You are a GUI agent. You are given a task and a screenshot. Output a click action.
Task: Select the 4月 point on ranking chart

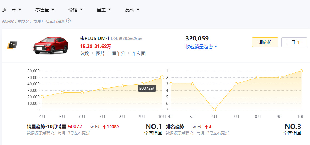coord(171,84)
